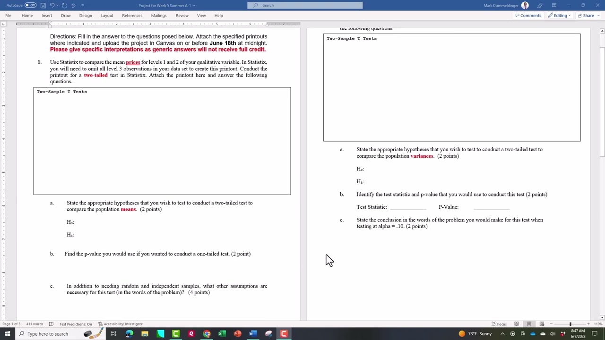Click the Search box in title bar
Image resolution: width=605 pixels, height=340 pixels.
(x=305, y=5)
